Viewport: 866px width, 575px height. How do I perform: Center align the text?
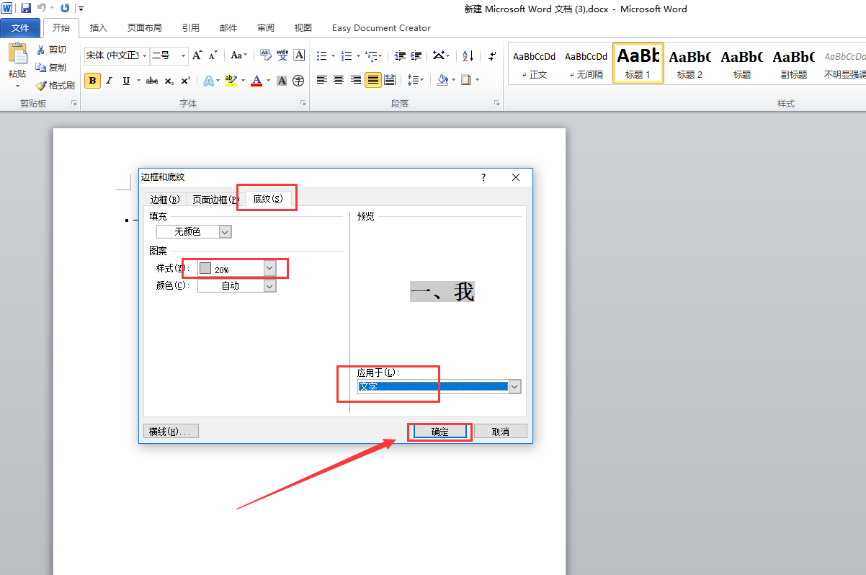(339, 80)
